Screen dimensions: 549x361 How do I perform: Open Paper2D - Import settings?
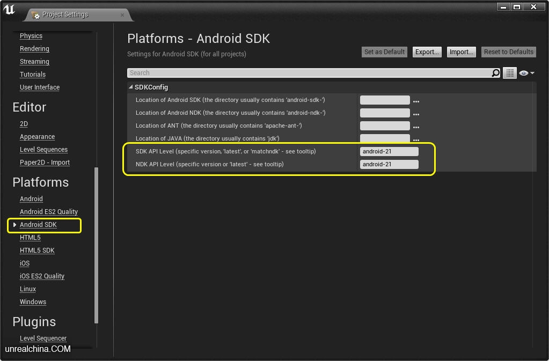pyautogui.click(x=45, y=163)
